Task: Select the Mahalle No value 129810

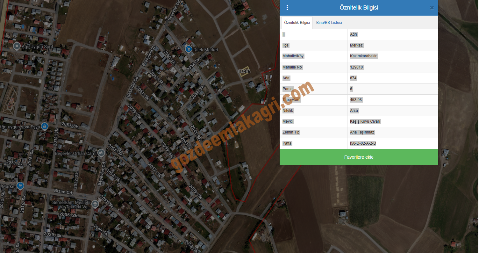Action: coord(356,67)
